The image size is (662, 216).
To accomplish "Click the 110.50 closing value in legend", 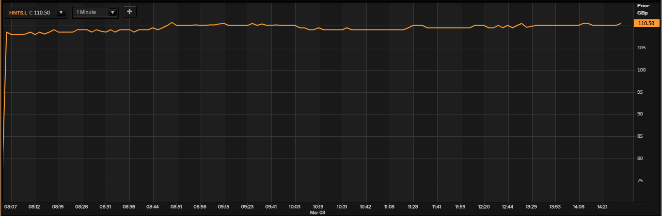I will pos(42,13).
